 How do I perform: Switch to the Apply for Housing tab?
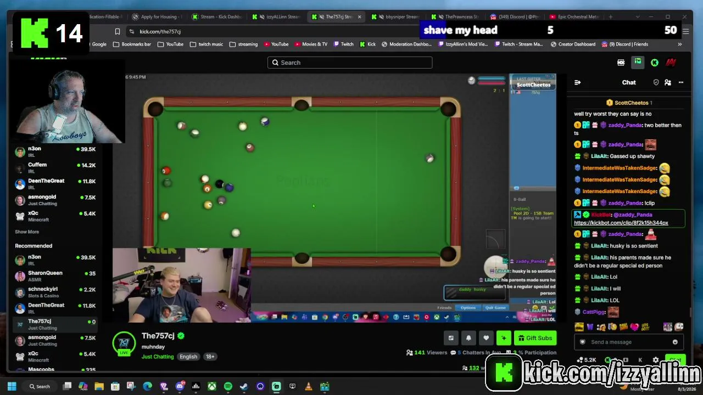[x=157, y=16]
